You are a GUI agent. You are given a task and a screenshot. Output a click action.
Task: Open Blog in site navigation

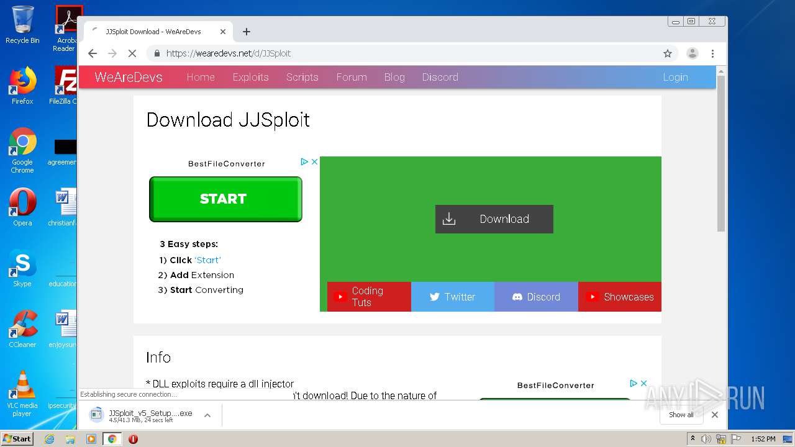[394, 77]
